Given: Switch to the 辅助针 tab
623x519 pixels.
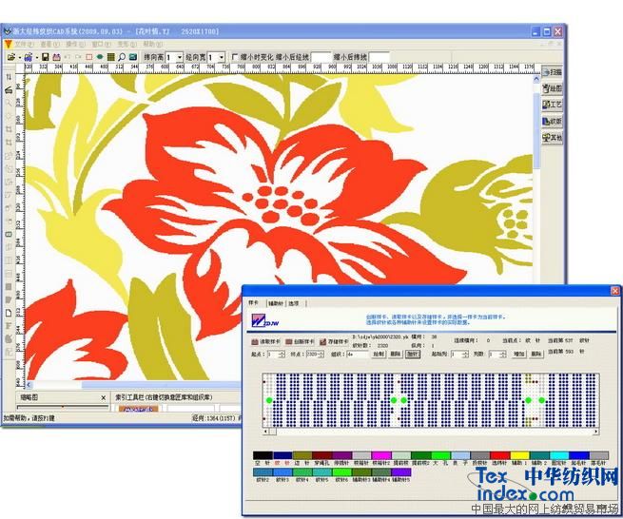Looking at the screenshot, I should coord(276,302).
